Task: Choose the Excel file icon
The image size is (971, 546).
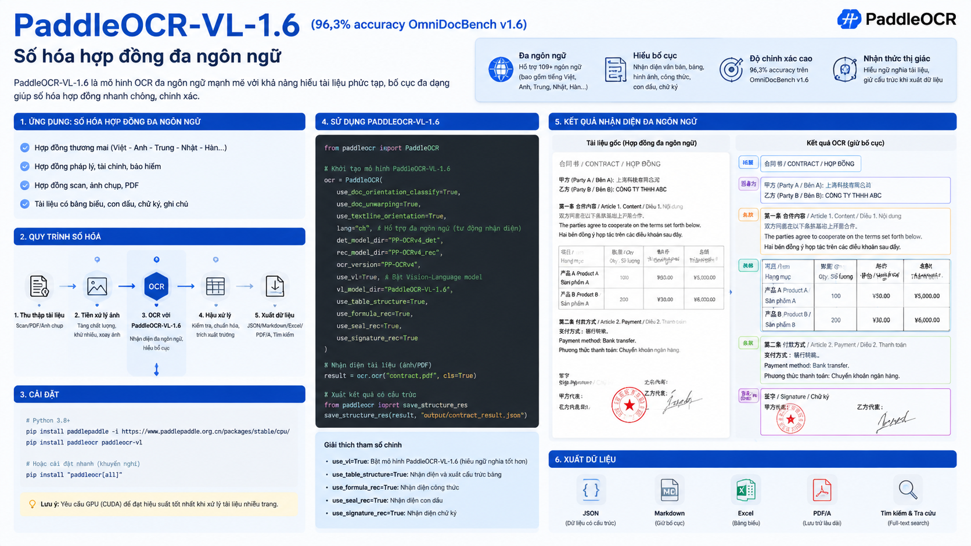Action: [746, 490]
